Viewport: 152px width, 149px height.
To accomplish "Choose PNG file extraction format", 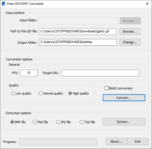I will click(x=40, y=122).
